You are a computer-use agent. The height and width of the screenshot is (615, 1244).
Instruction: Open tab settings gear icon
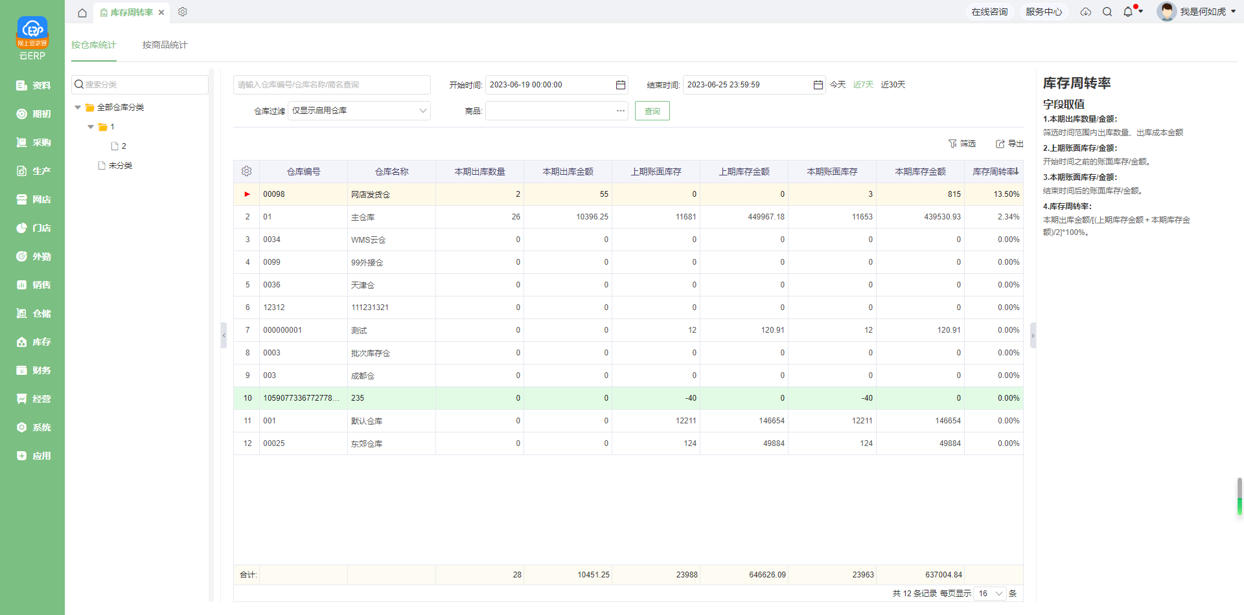pos(183,12)
